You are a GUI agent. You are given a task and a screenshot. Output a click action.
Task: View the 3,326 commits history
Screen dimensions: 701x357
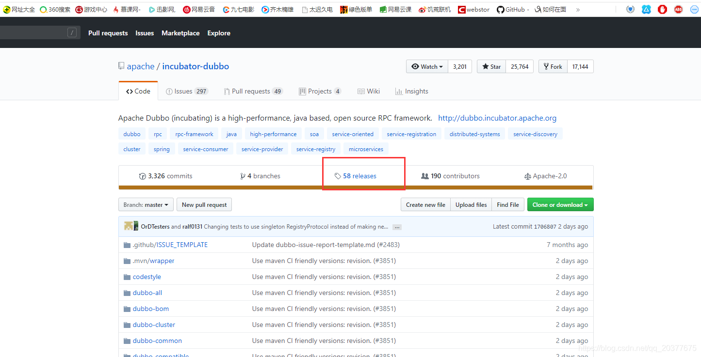point(166,176)
